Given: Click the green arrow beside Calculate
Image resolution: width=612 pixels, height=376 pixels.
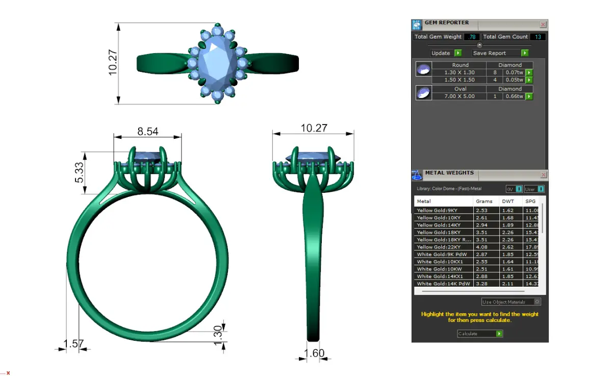Looking at the screenshot, I should pos(499,334).
